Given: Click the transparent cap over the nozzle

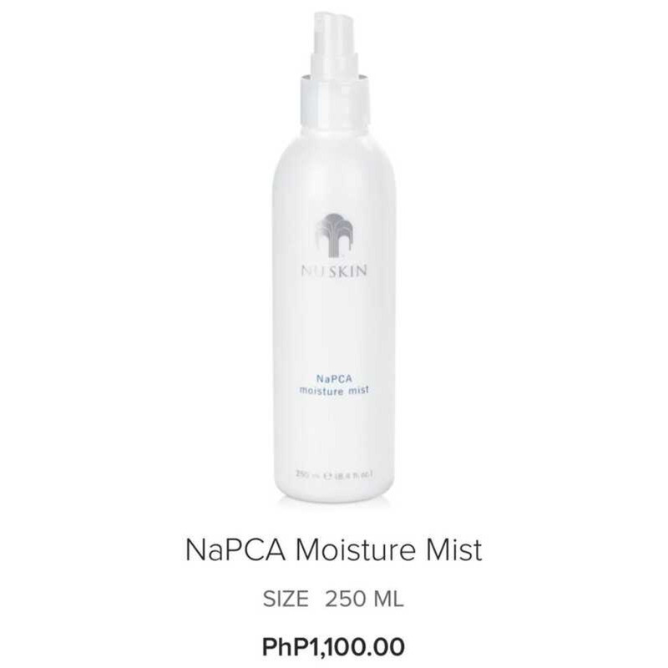Looking at the screenshot, I should (x=337, y=43).
